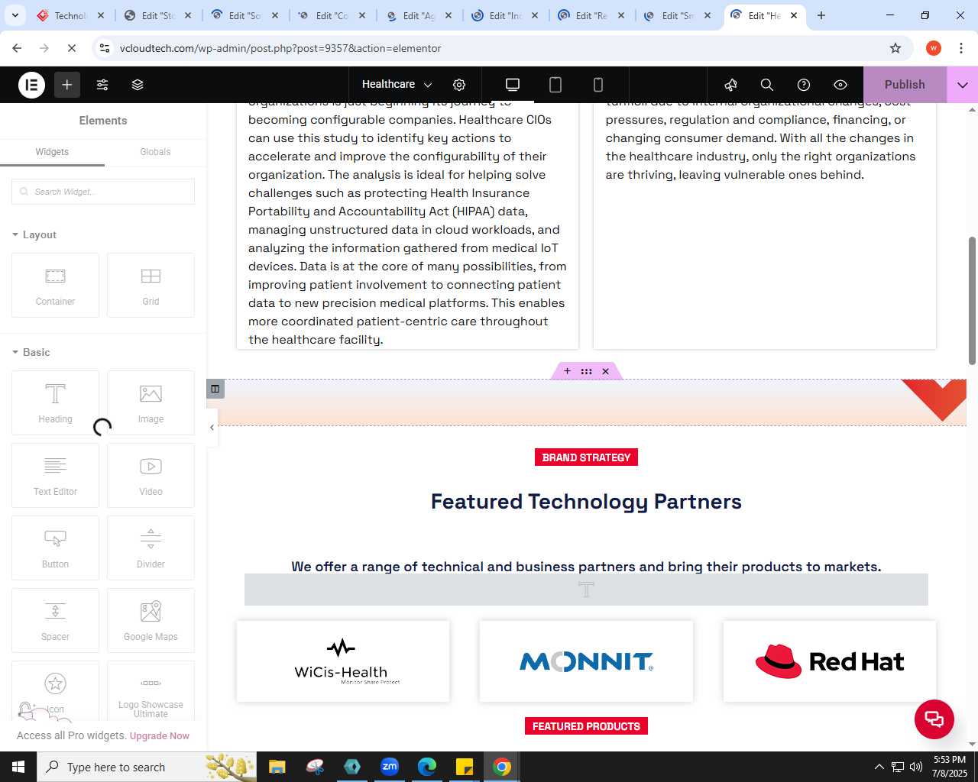Viewport: 978px width, 782px height.
Task: Stop page loading in browser
Action: pos(71,48)
